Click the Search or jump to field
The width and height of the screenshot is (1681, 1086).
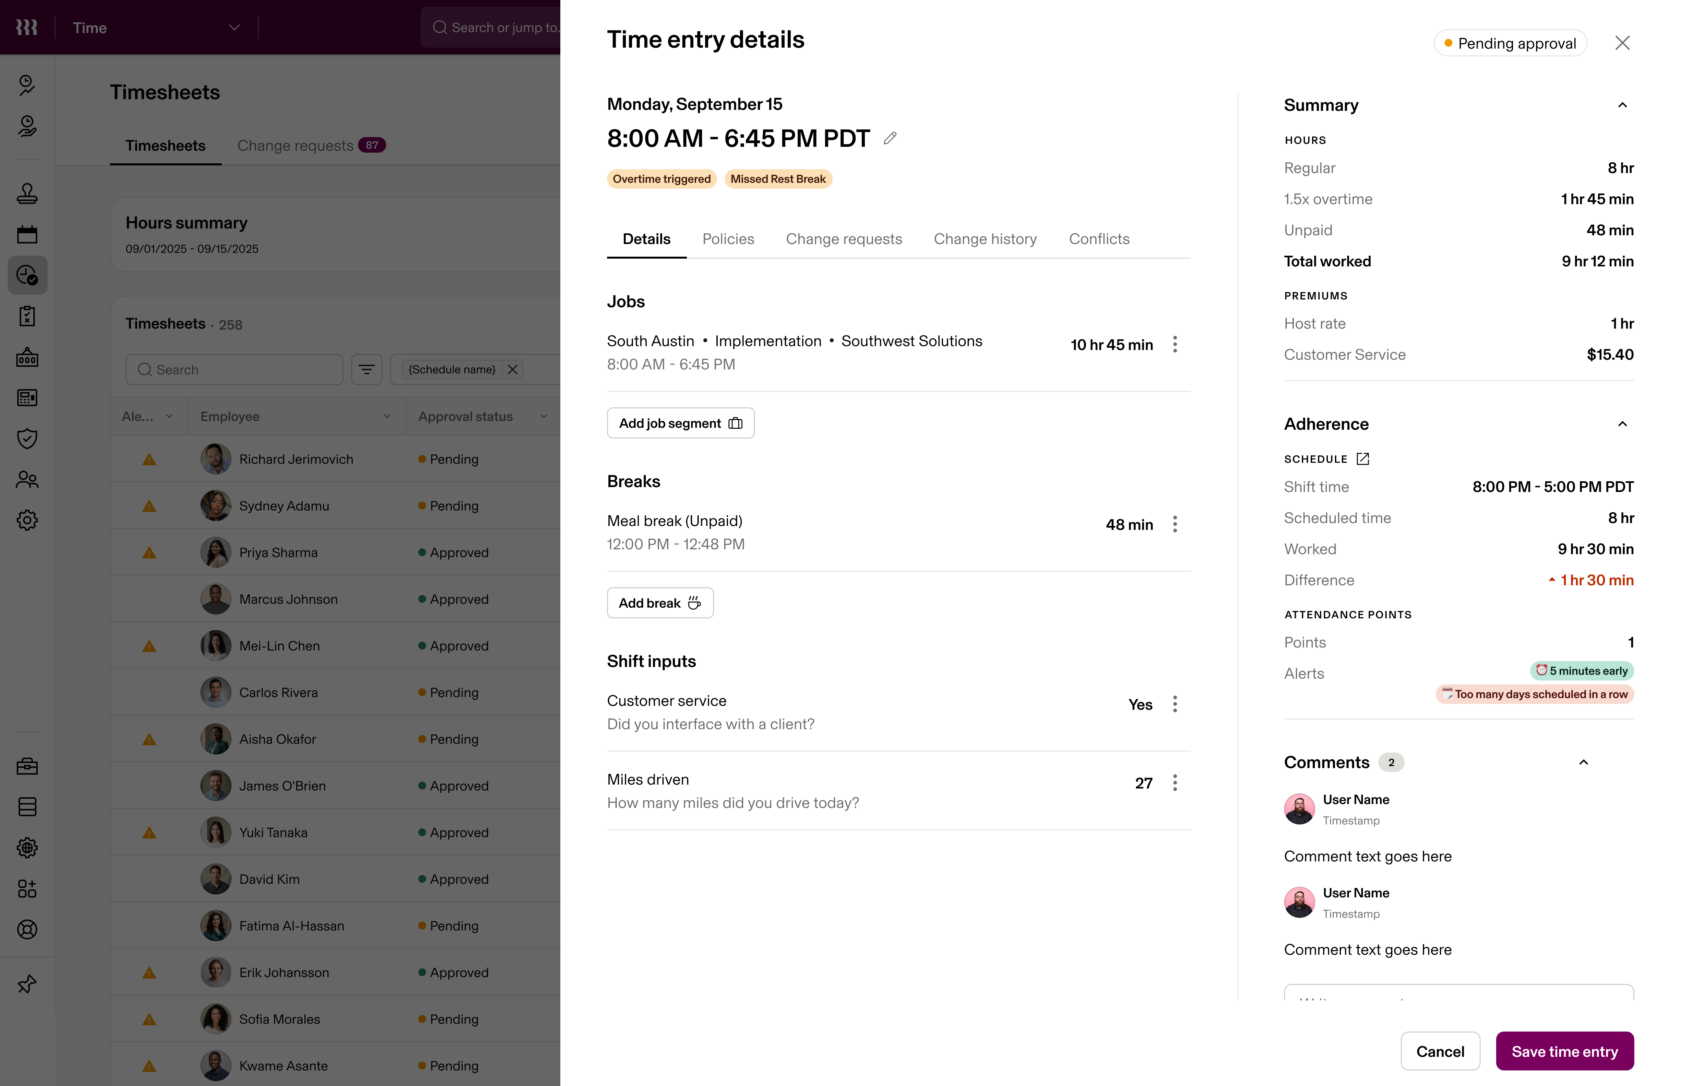pos(491,28)
